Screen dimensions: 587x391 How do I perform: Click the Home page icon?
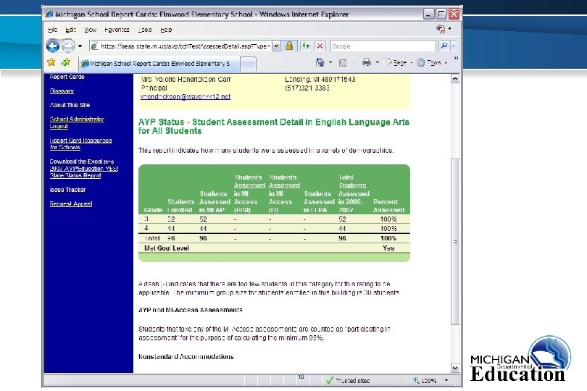pos(320,62)
